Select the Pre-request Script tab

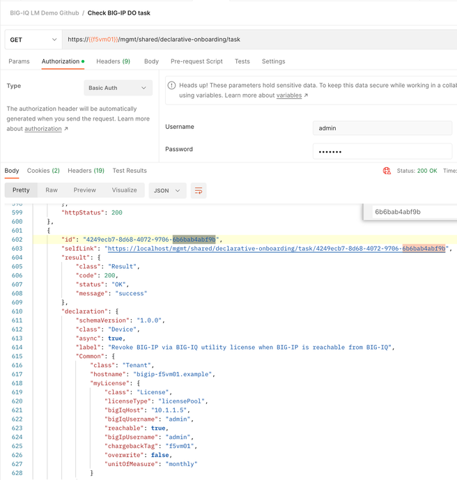pyautogui.click(x=196, y=61)
